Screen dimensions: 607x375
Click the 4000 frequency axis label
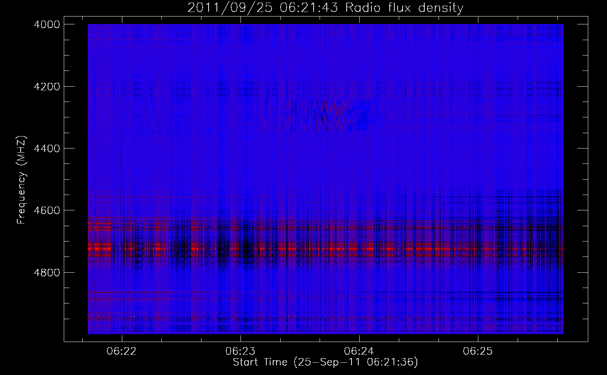tap(47, 24)
